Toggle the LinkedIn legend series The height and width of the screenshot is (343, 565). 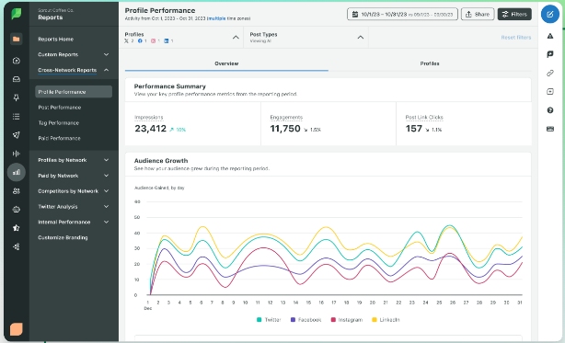(386, 320)
